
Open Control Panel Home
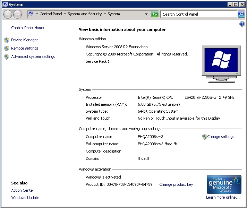click(x=27, y=28)
